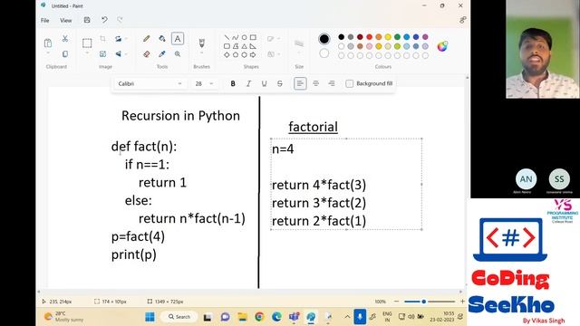580x326 pixels.
Task: Select Colour 1 black circle
Action: [324, 38]
